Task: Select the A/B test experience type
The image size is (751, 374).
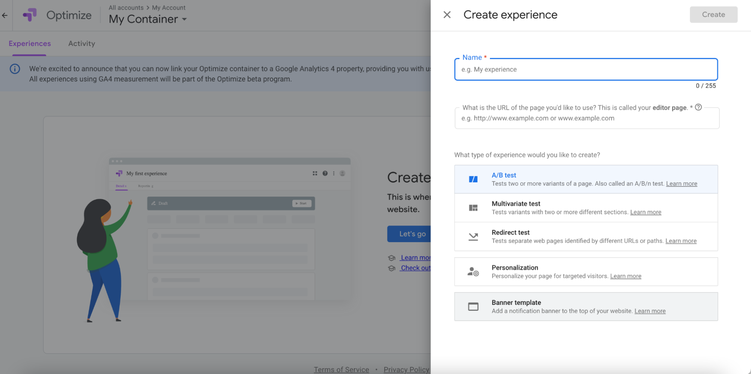Action: coord(586,179)
